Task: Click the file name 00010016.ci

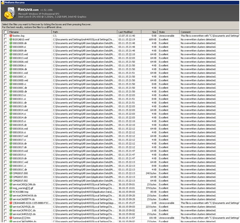Action: click(19, 132)
